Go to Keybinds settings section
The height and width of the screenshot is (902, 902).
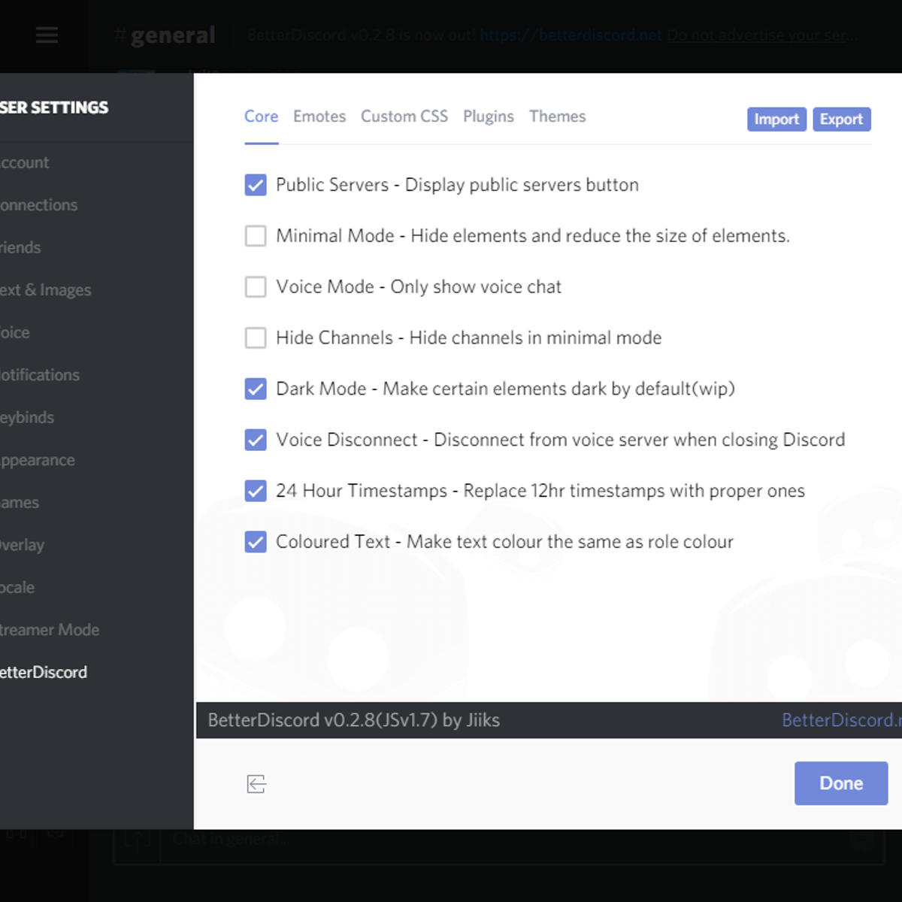27,417
